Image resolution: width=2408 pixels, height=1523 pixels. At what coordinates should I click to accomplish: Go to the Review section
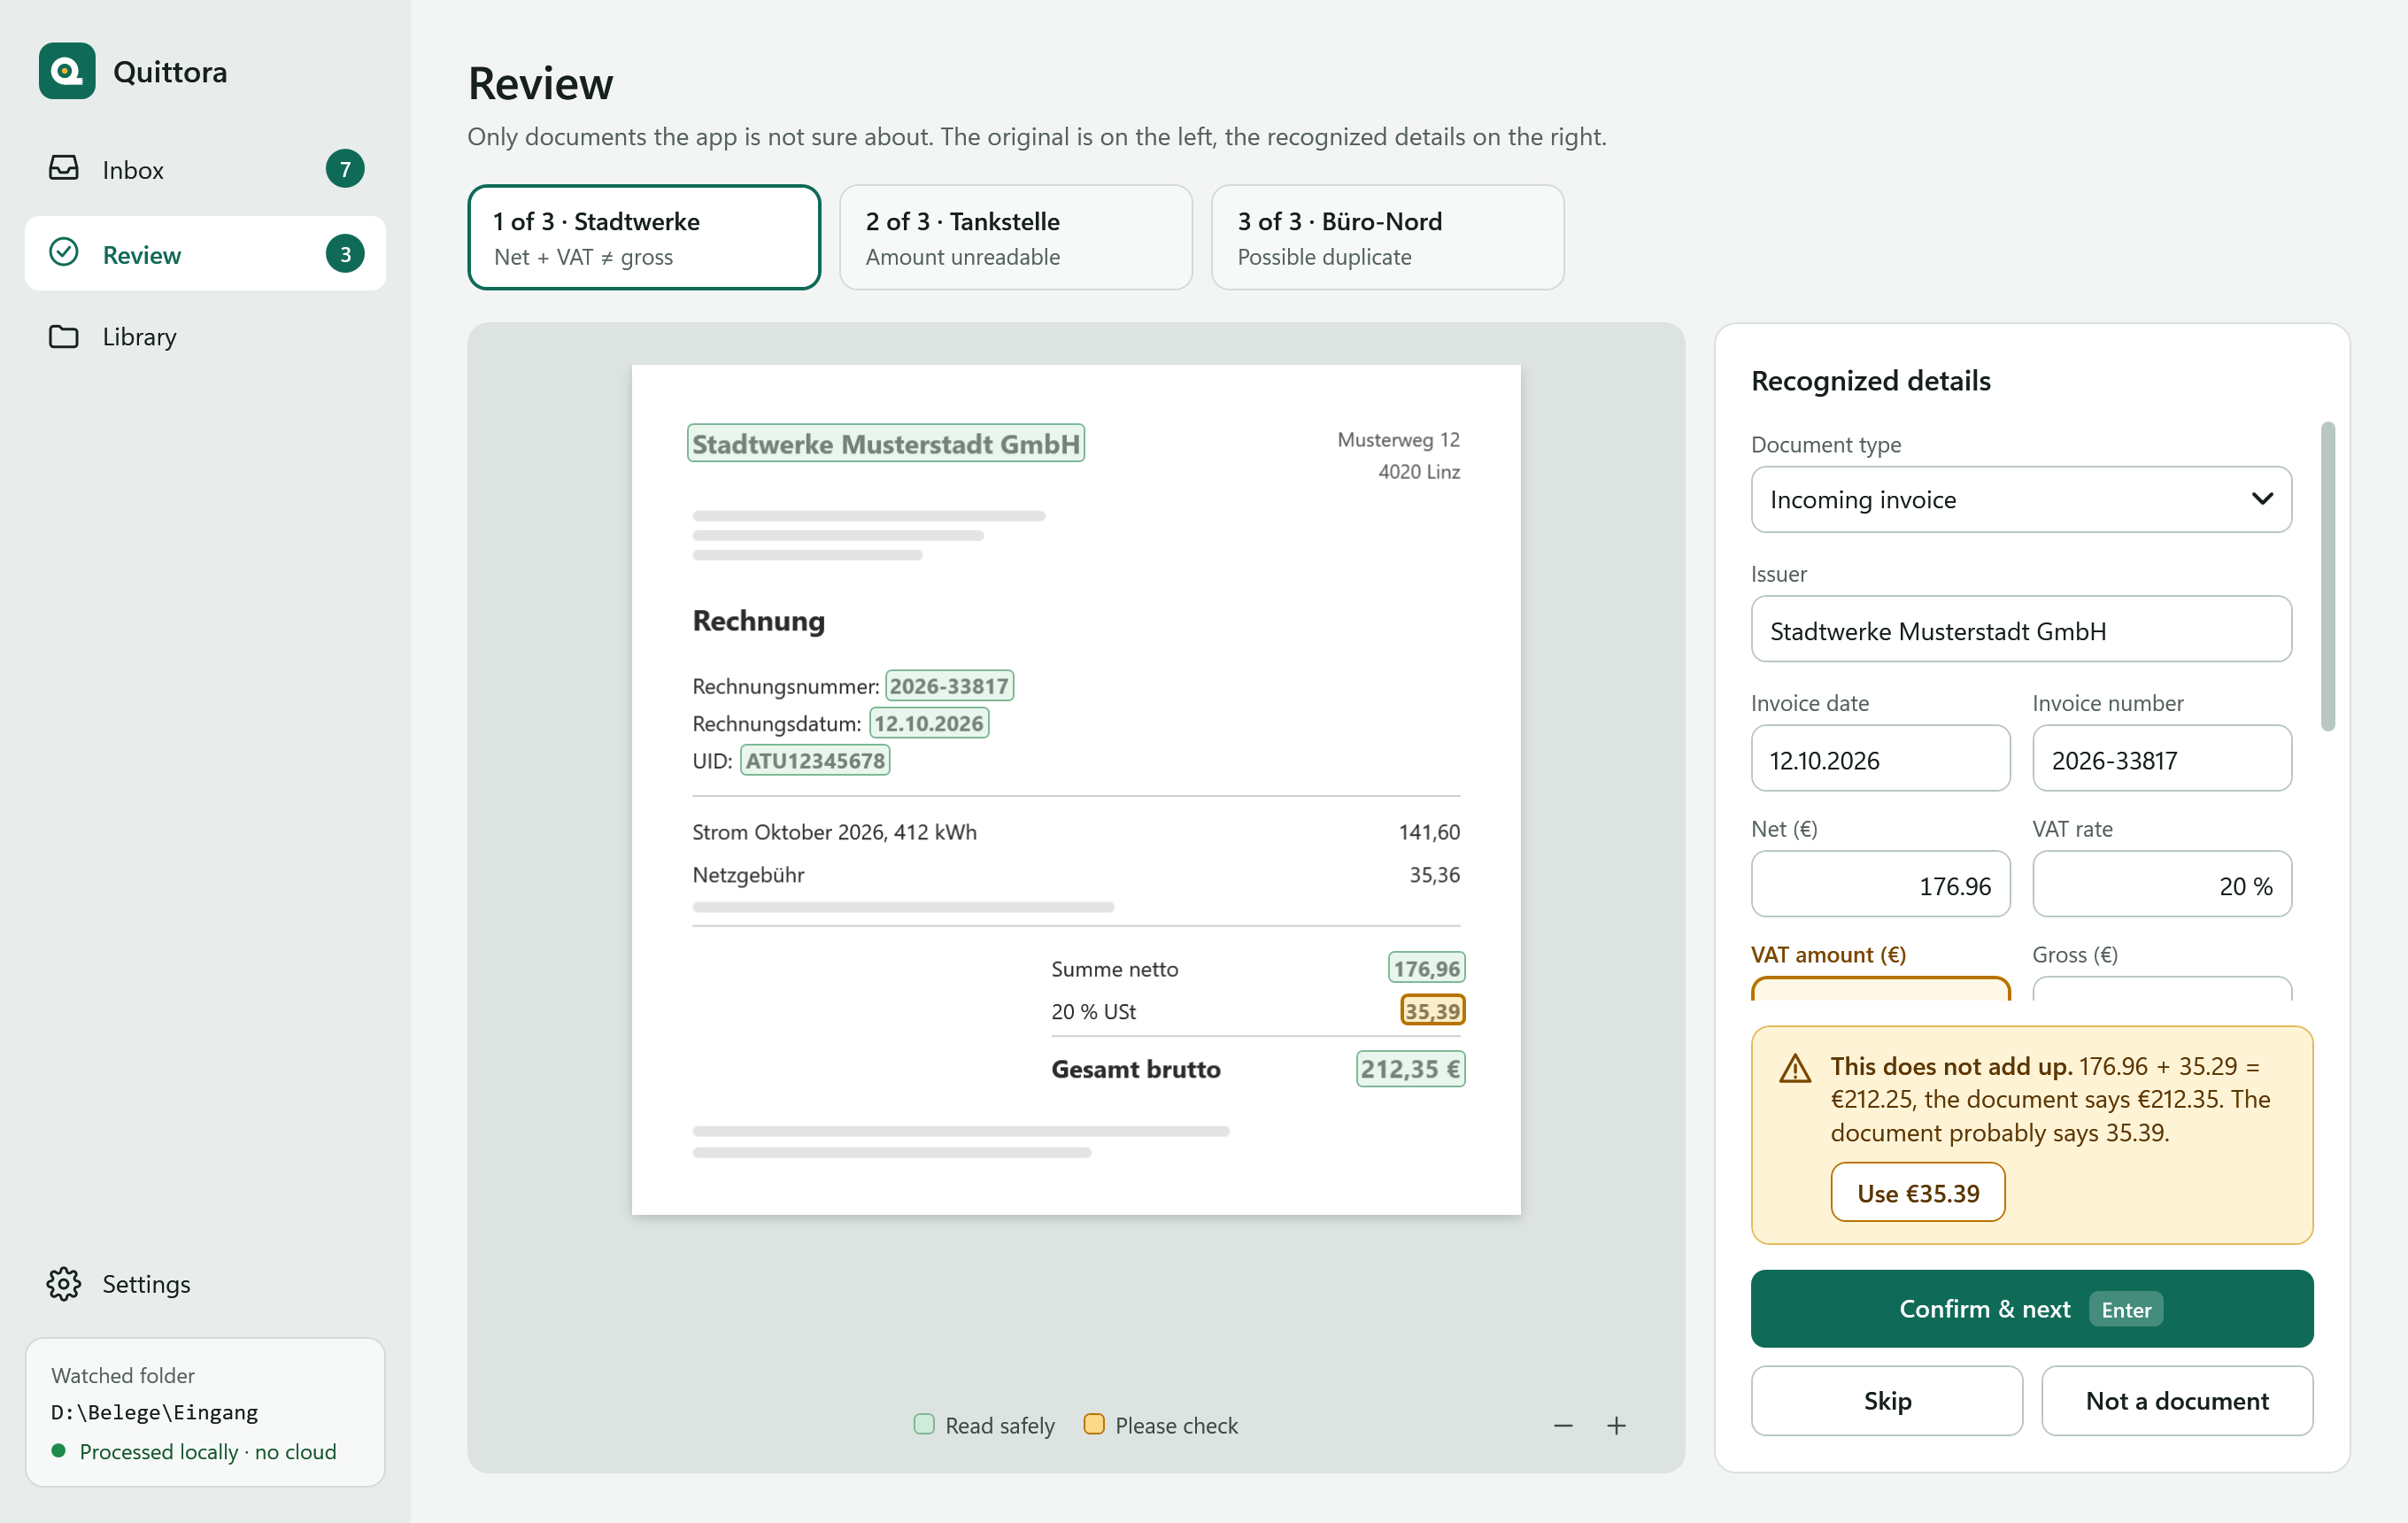pos(205,254)
